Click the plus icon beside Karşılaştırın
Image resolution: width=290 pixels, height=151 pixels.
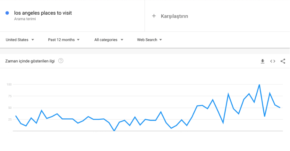pos(154,16)
